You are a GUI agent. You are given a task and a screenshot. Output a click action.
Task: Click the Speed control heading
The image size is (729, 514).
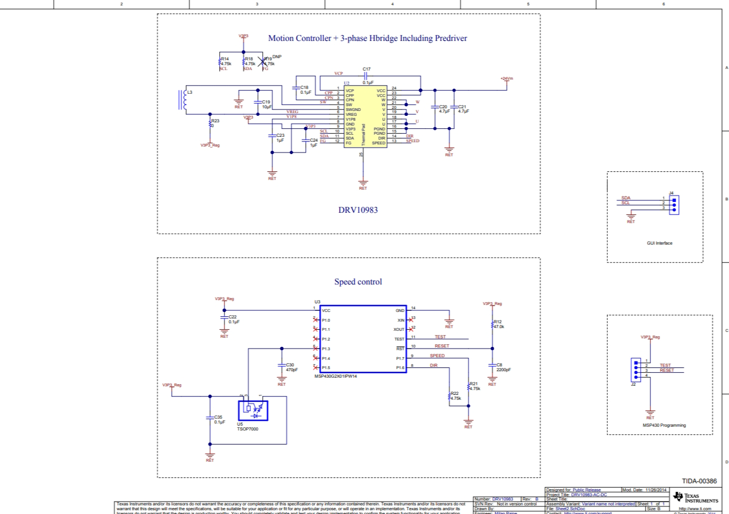[x=358, y=282]
